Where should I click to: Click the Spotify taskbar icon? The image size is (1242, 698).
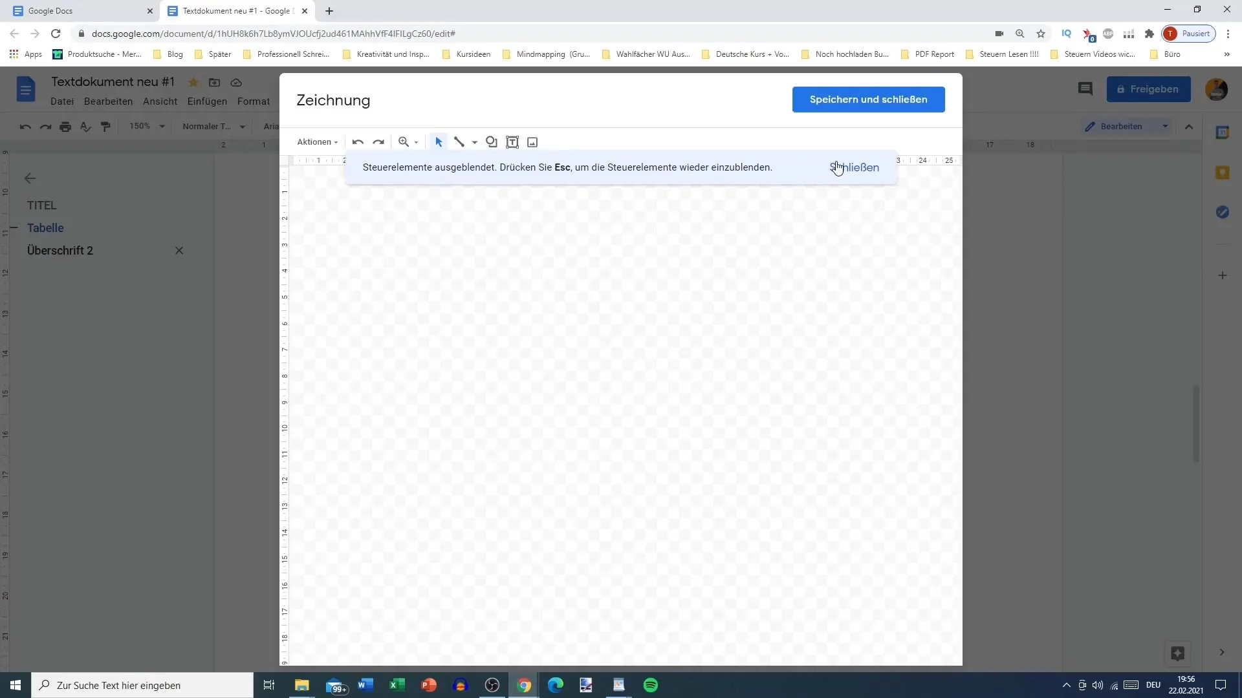651,684
